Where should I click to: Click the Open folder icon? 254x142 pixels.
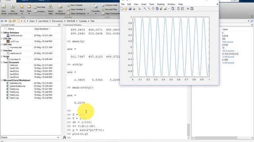pos(29,7)
